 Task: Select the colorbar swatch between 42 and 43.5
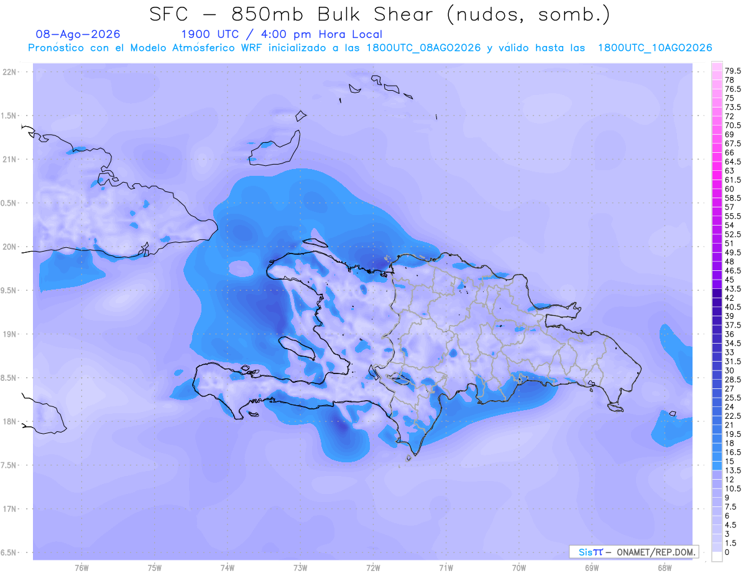click(717, 293)
